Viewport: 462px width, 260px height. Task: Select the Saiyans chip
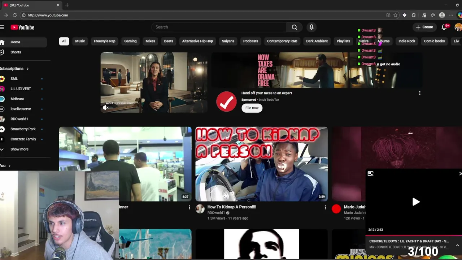(x=228, y=41)
